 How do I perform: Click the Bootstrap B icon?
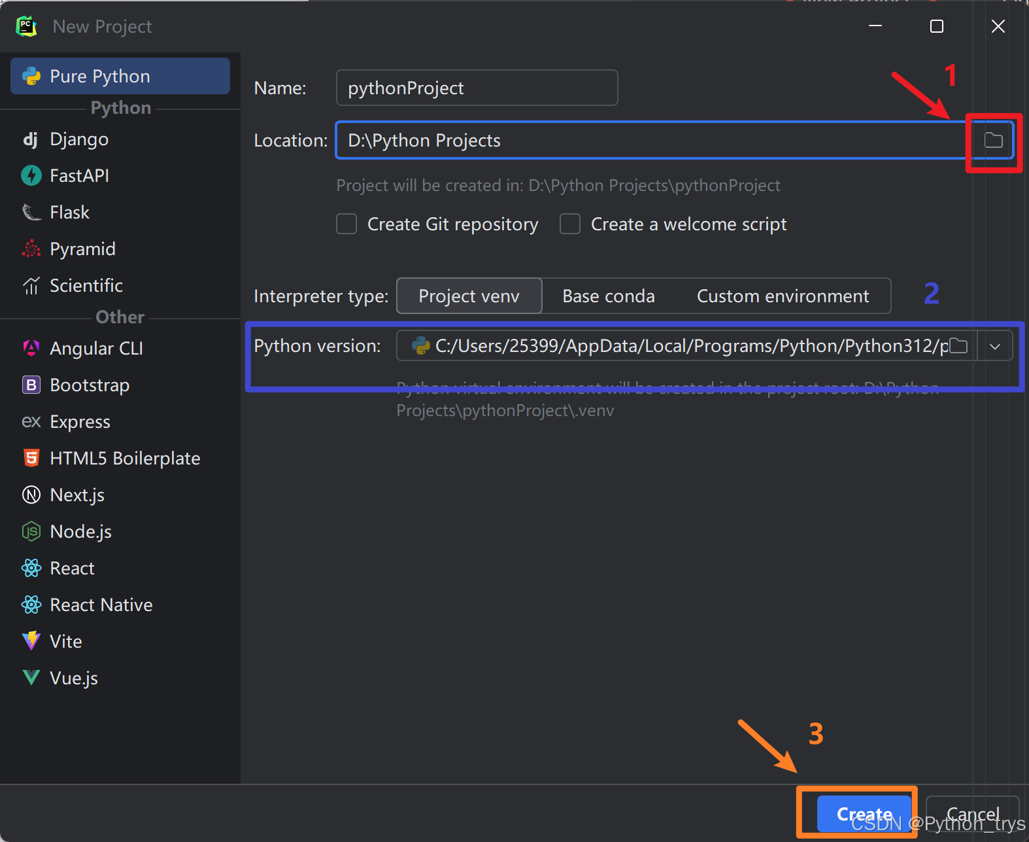(31, 385)
